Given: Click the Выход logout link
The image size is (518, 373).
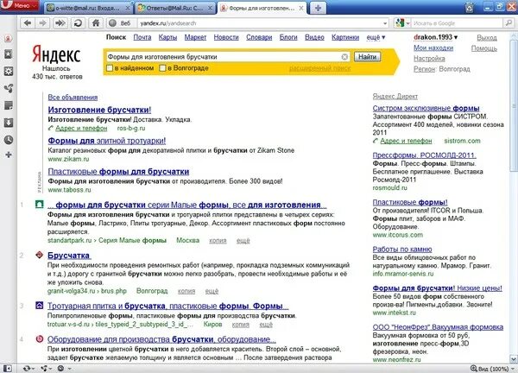Looking at the screenshot, I should coord(487,38).
